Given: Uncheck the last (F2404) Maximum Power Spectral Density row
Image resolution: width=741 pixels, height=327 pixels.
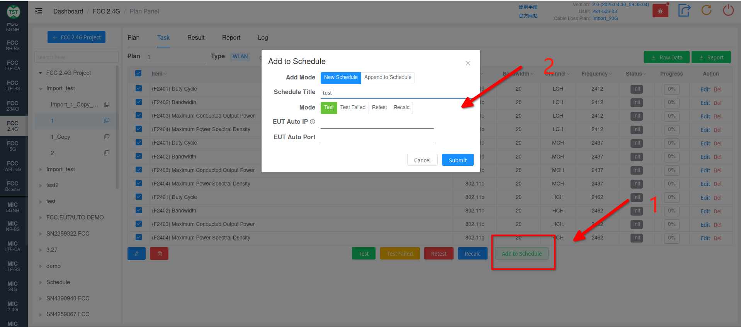Looking at the screenshot, I should coord(138,237).
